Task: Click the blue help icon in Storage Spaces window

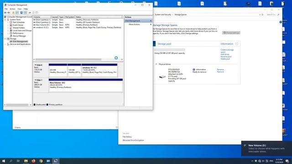Action: click(281, 22)
